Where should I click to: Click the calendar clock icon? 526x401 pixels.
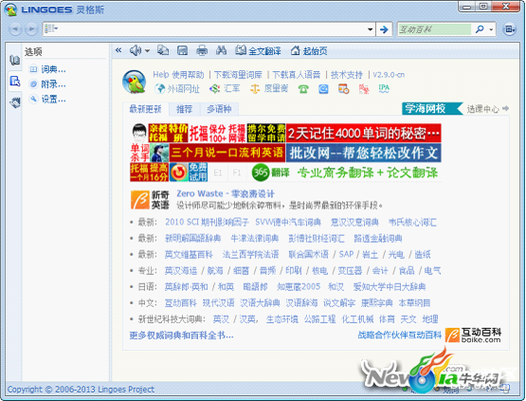[x=343, y=89]
